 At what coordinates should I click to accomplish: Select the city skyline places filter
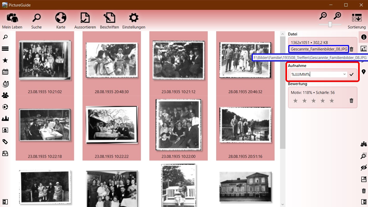[5, 119]
